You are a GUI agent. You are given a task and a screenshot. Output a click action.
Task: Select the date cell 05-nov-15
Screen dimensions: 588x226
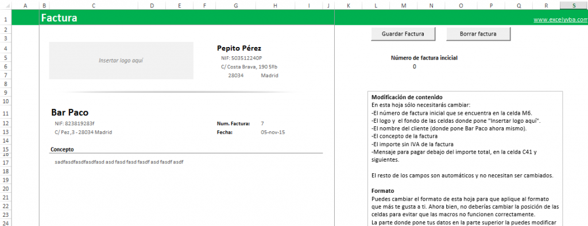coord(273,133)
